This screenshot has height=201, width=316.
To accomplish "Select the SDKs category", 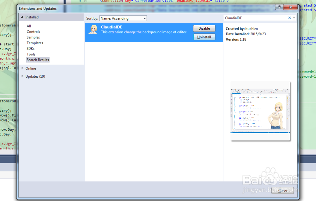I will [x=30, y=49].
